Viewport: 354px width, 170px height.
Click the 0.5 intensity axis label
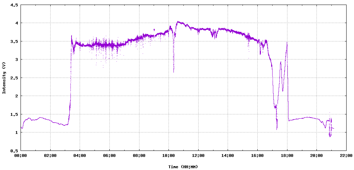(14, 151)
